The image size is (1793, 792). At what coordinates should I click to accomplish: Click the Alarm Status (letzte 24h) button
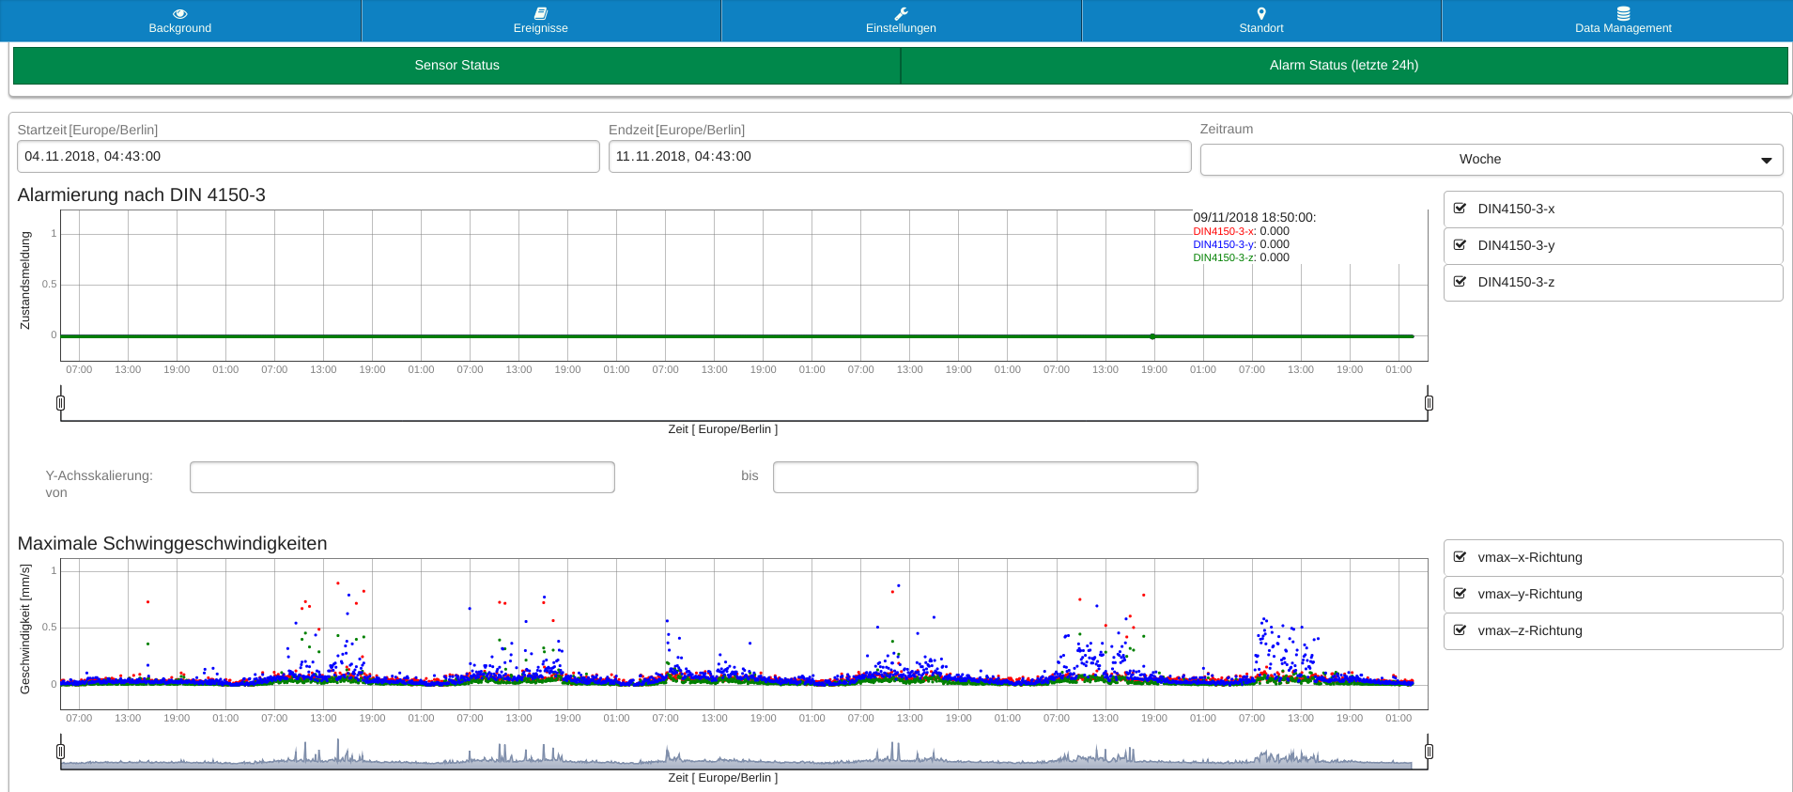click(1344, 65)
